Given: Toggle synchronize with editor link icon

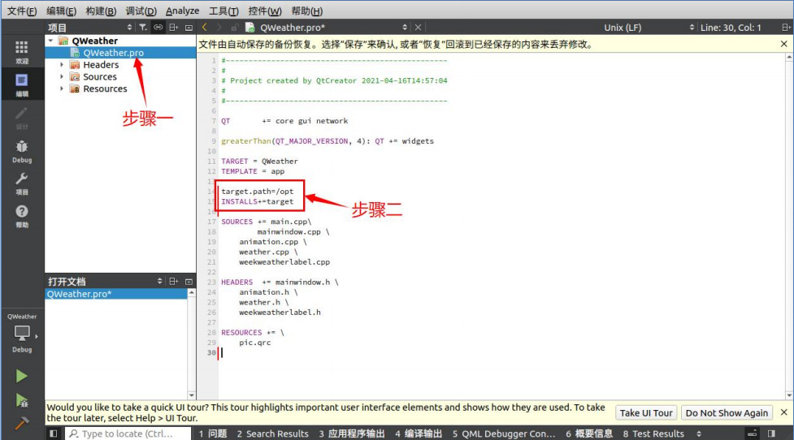Looking at the screenshot, I should coord(158,28).
